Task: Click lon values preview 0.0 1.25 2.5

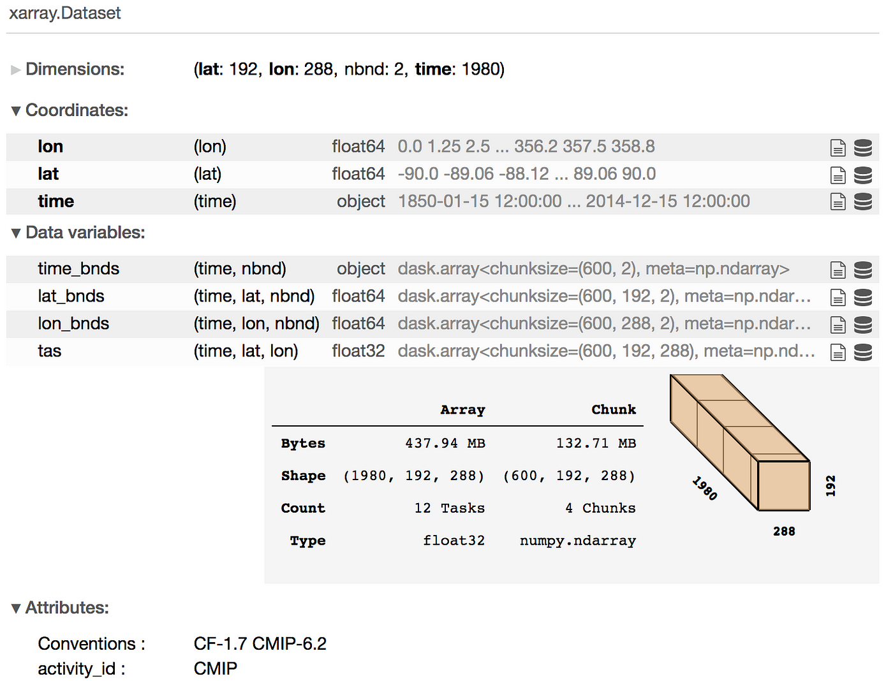Action: 526,147
